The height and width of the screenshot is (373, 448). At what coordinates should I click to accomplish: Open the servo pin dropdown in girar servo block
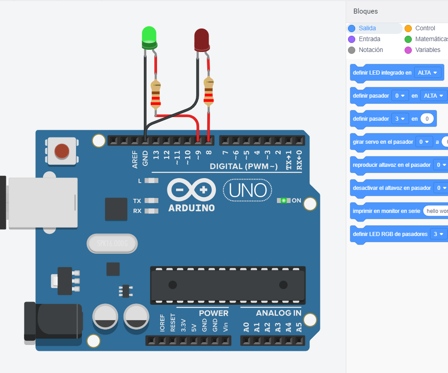tap(424, 142)
